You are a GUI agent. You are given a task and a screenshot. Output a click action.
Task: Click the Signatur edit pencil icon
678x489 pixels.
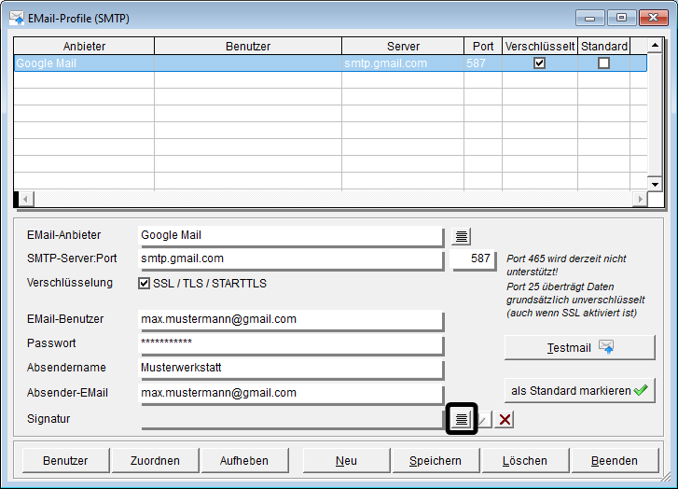483,419
